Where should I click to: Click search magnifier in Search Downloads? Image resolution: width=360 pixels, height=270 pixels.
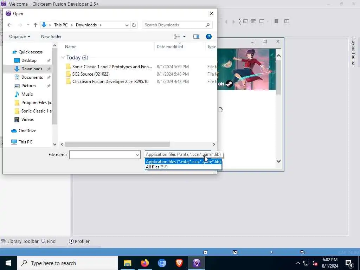[207, 25]
